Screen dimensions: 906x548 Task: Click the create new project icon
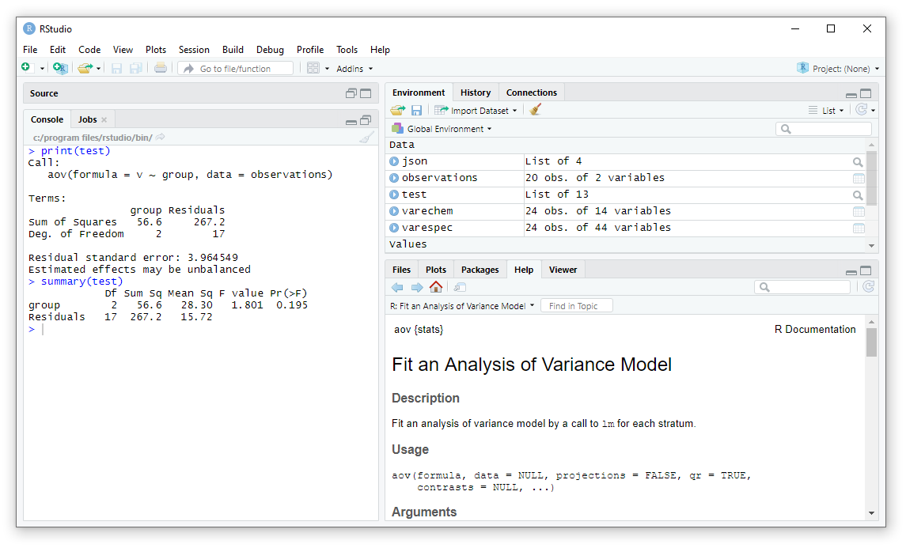pyautogui.click(x=60, y=69)
